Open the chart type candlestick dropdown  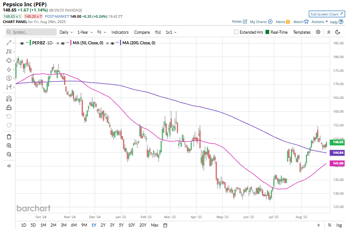tap(102, 32)
